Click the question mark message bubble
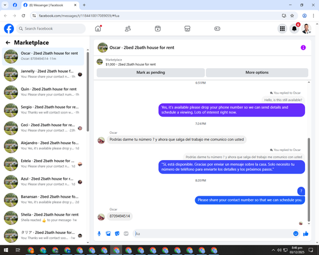The height and width of the screenshot is (255, 319). click(x=301, y=191)
